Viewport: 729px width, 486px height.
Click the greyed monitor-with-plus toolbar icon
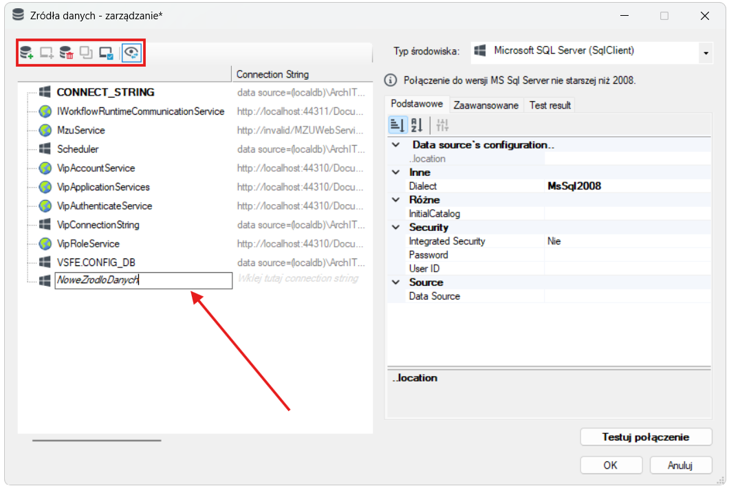[47, 52]
